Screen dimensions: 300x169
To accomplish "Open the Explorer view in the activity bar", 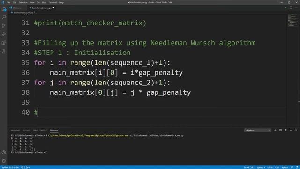I will click(x=4, y=9).
